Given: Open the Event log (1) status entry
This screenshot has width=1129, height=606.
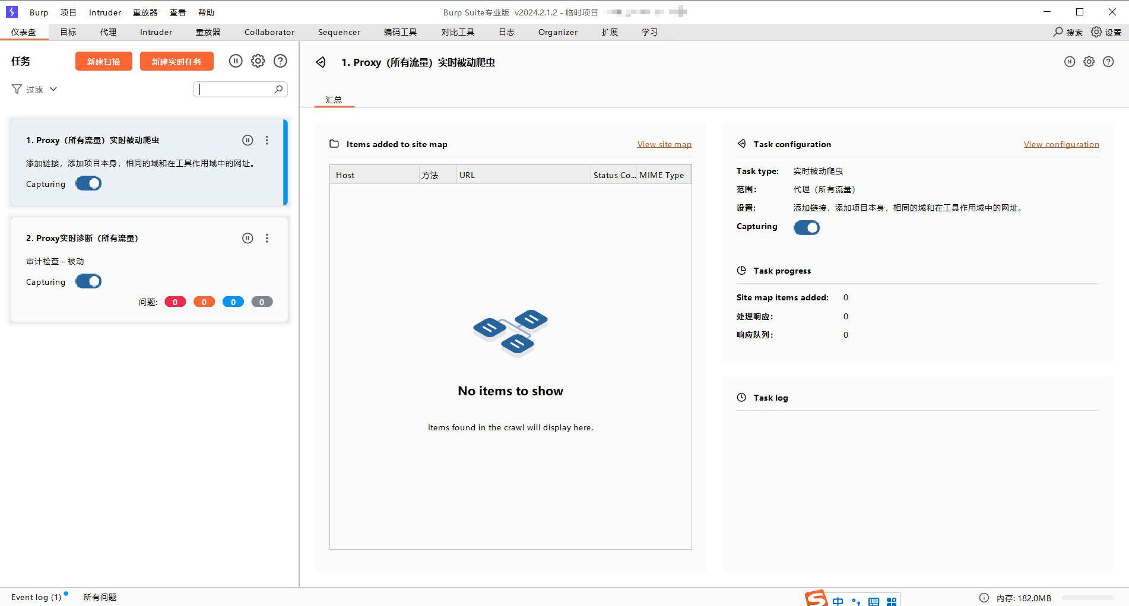Looking at the screenshot, I should point(36,597).
